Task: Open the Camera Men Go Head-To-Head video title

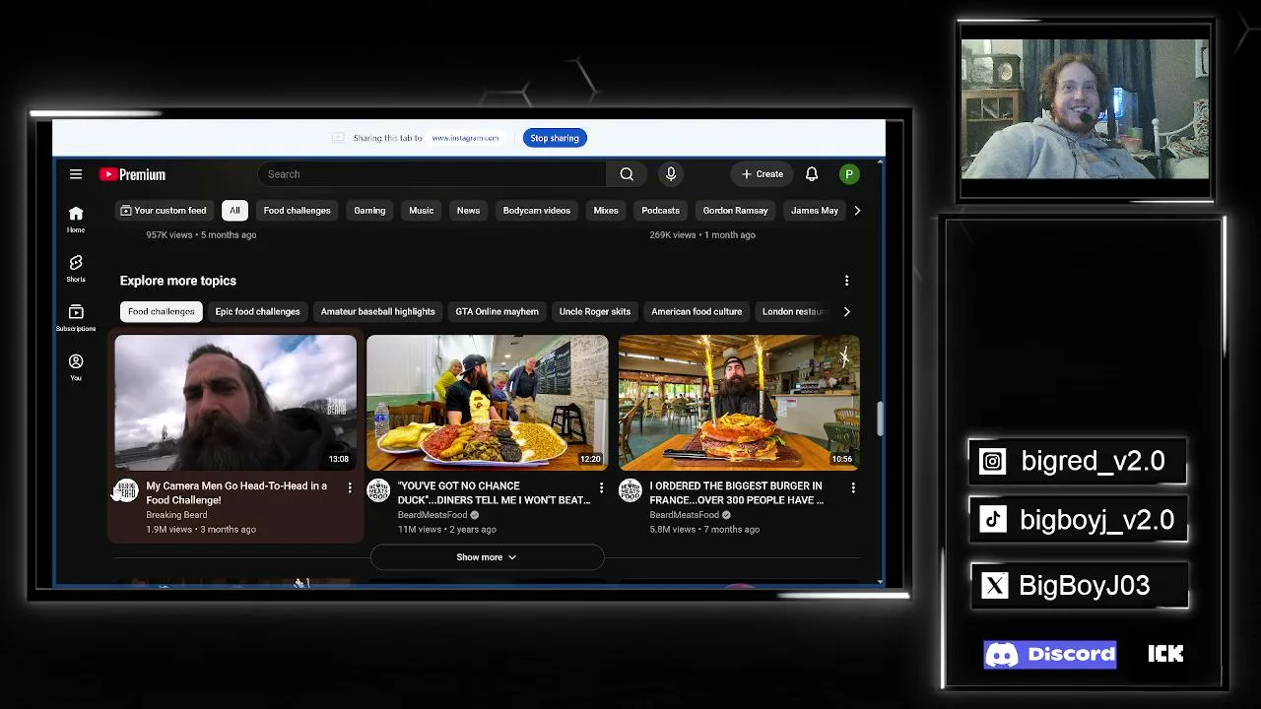Action: (x=236, y=493)
